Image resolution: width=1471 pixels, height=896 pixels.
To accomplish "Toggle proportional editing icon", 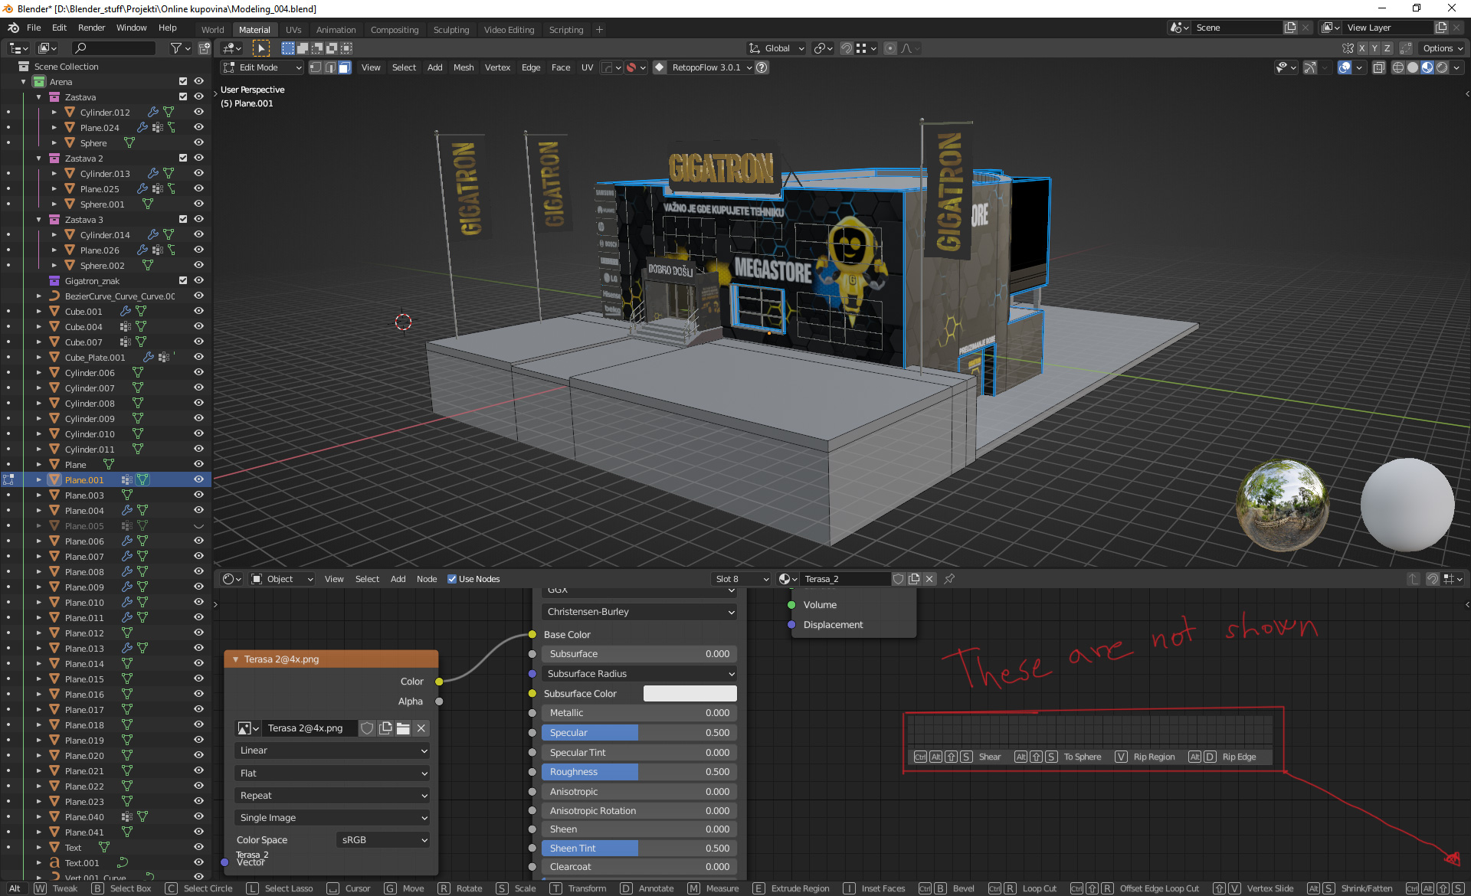I will (890, 48).
